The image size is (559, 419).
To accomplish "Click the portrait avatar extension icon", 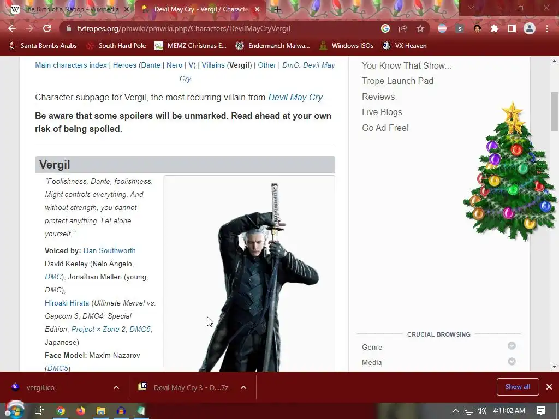I will click(477, 28).
